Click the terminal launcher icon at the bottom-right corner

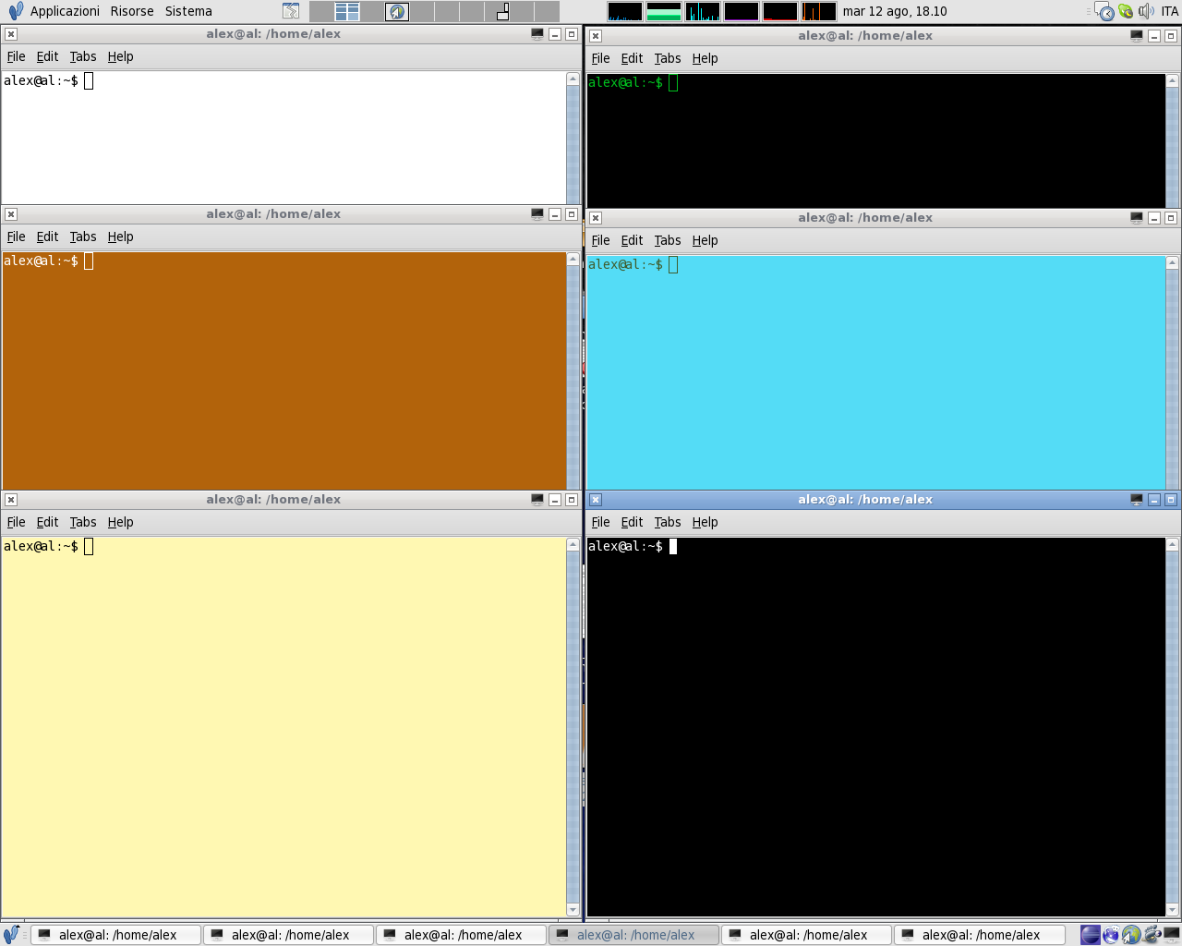point(1171,935)
